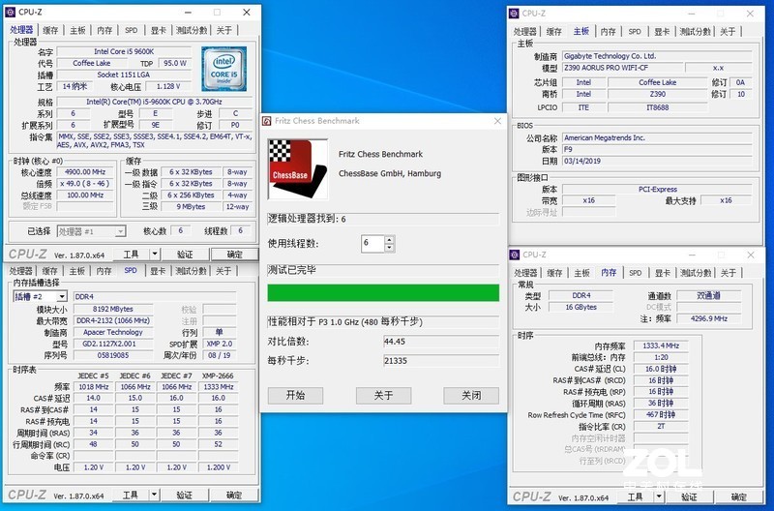Click 'Gigabyte Technology Co. Ltd.' manufacturer field
Screen dimensions: 774x511
coord(657,56)
